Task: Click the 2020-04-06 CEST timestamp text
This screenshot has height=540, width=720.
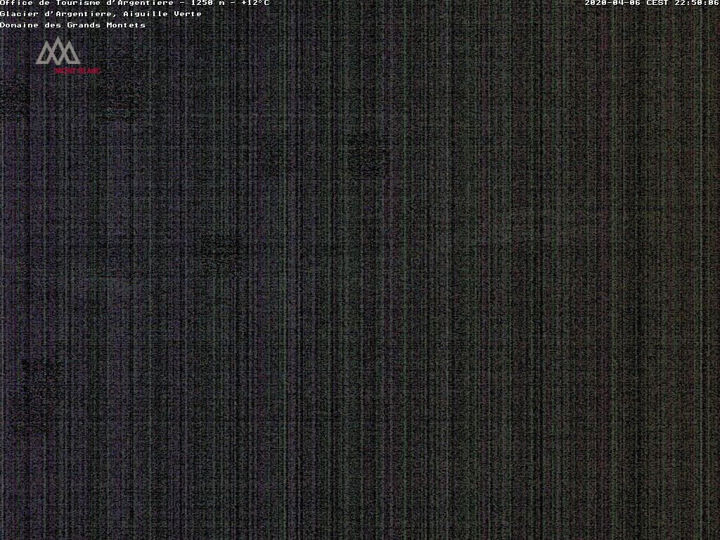Action: click(652, 3)
